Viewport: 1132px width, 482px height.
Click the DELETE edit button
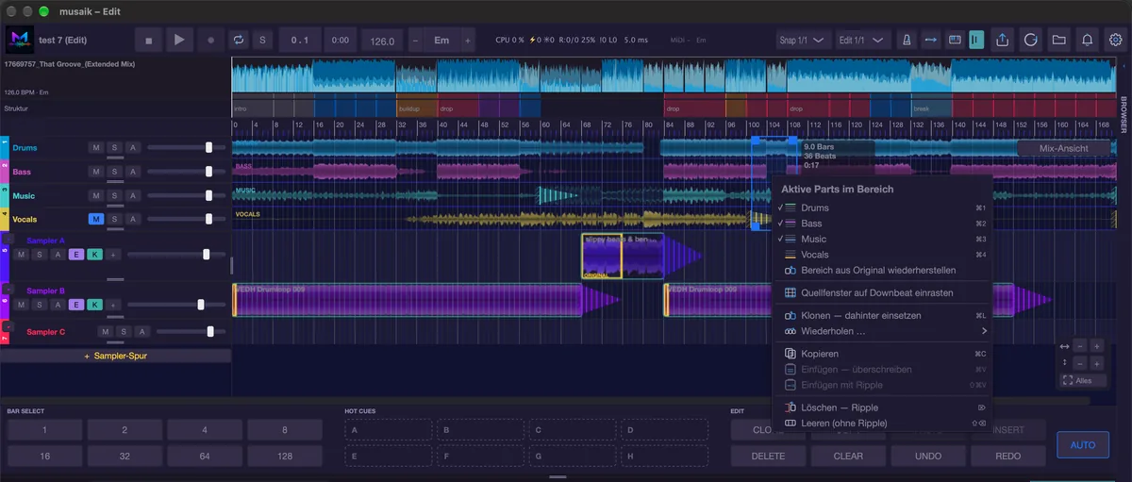coord(768,456)
